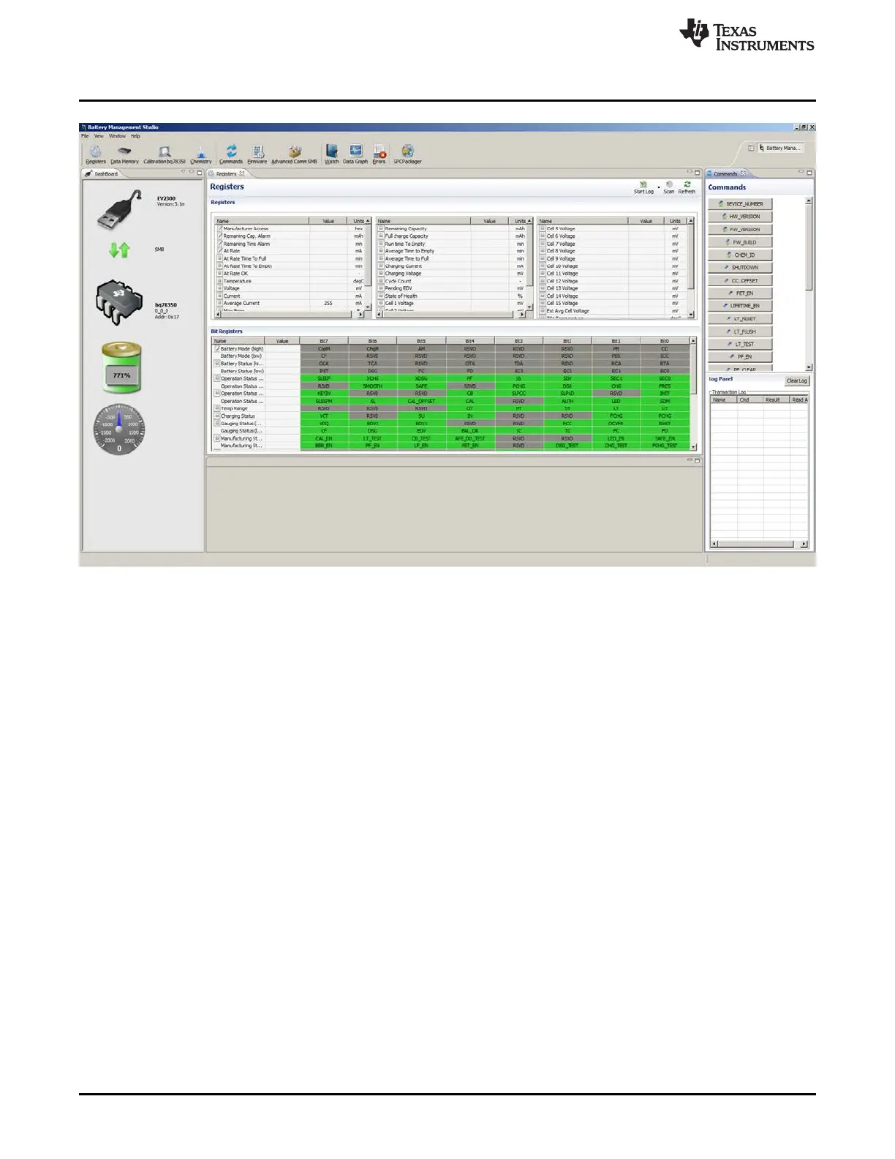Close the Registers tab
895x1159 pixels.
242,173
